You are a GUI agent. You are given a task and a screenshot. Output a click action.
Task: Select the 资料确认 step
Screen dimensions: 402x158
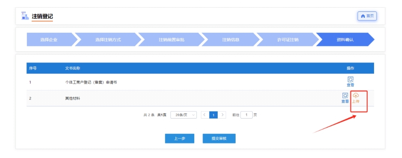coord(345,40)
